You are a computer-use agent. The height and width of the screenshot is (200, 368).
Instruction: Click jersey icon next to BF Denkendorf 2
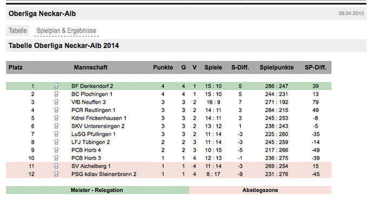click(x=56, y=86)
